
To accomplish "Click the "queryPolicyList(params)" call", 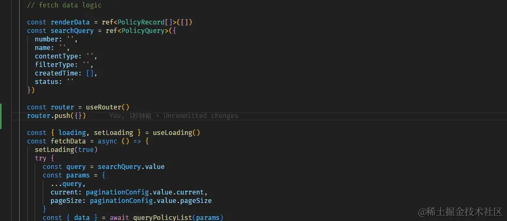I will point(178,217).
